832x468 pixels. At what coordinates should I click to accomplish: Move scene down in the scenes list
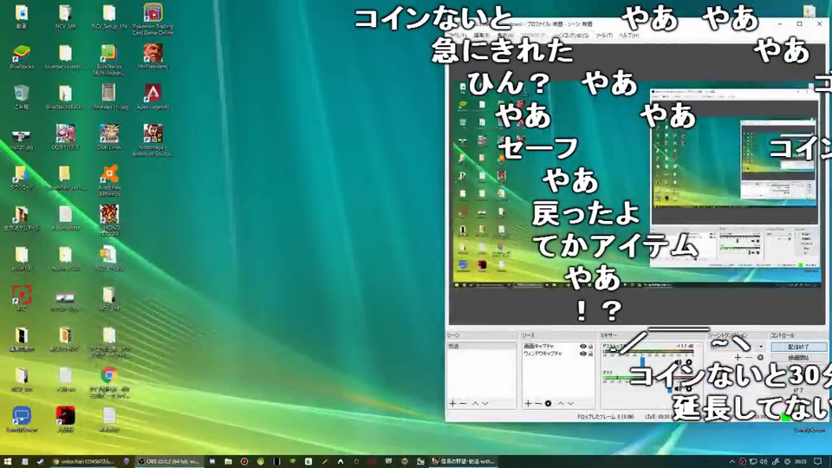pyautogui.click(x=485, y=404)
